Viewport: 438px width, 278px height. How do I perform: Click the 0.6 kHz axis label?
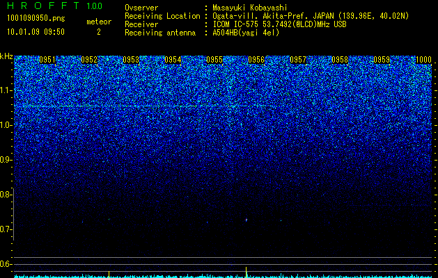click(6, 264)
